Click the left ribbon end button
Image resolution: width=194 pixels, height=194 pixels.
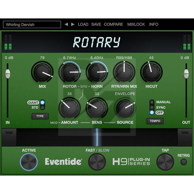(x=9, y=137)
